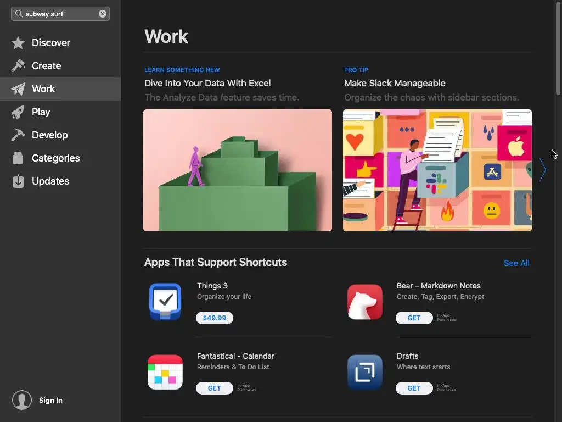The height and width of the screenshot is (422, 562).
Task: Focus the subway surf search field
Action: point(60,14)
